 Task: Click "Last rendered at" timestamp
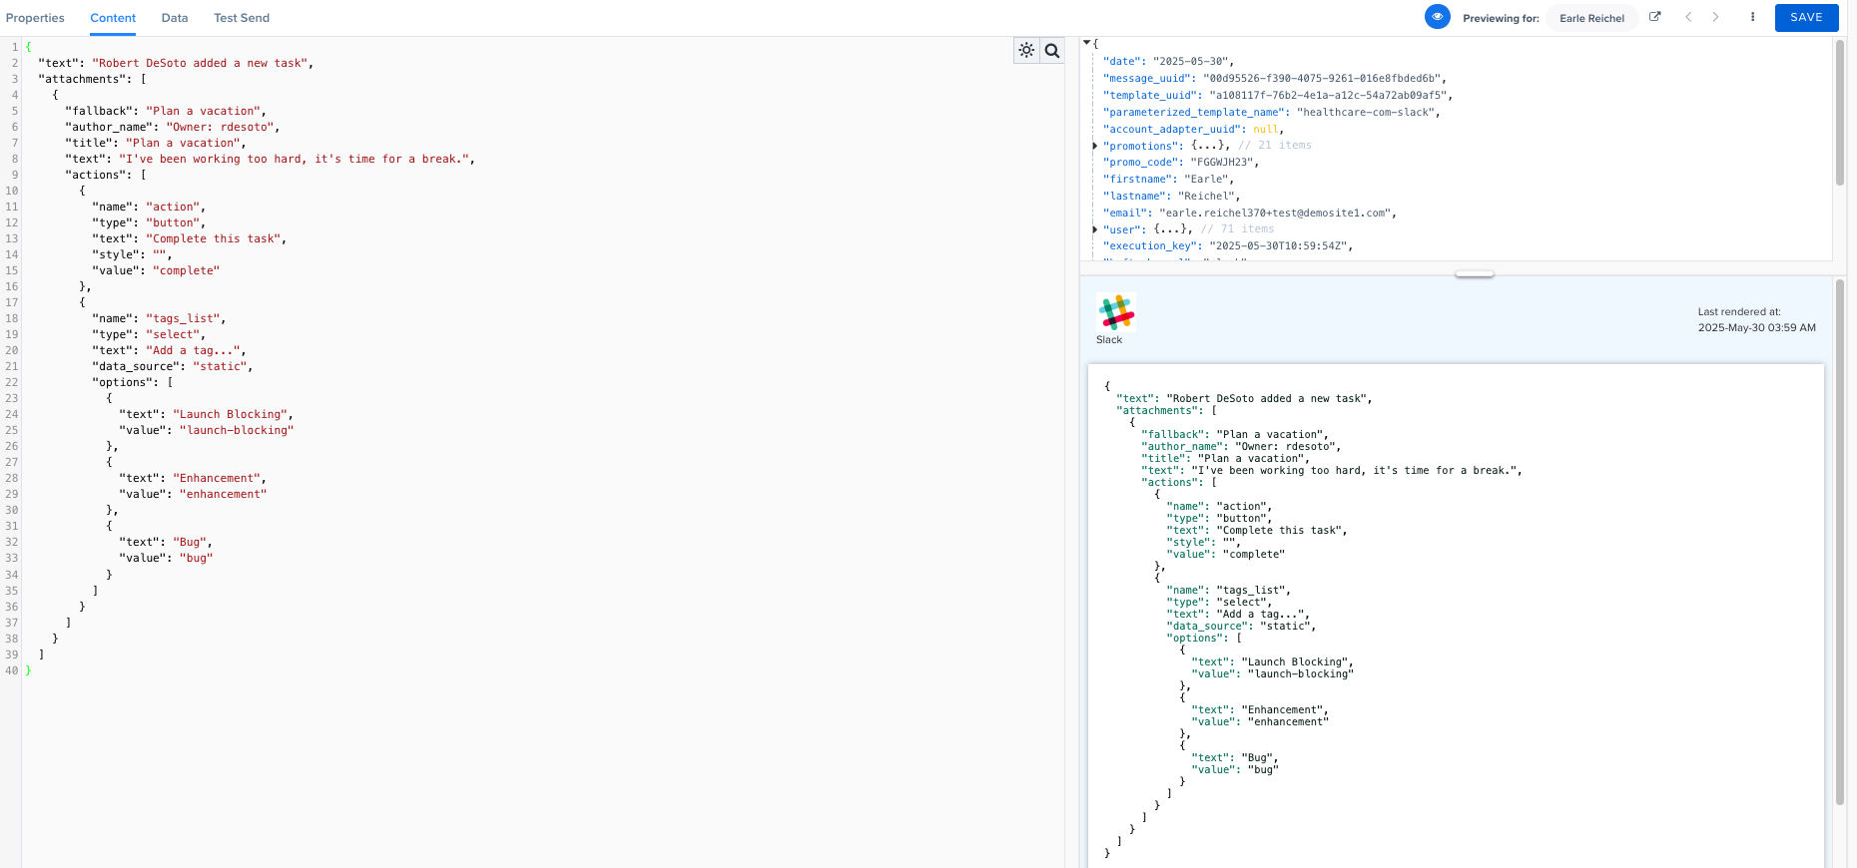point(1756,327)
